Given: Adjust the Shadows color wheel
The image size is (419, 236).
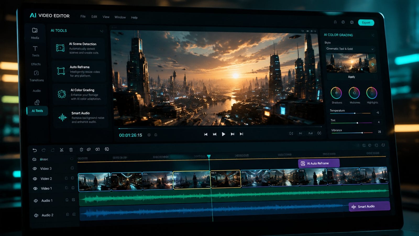Looking at the screenshot, I should coord(336,93).
